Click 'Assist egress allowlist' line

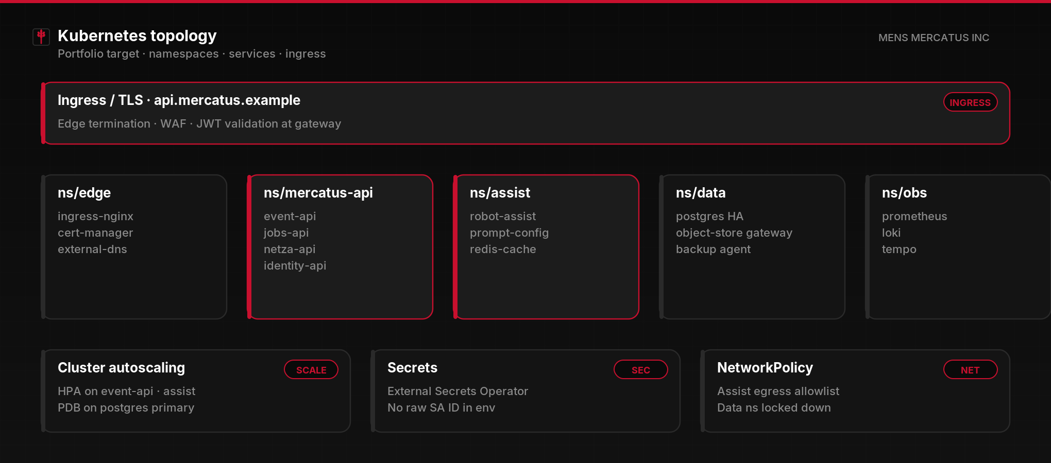click(x=778, y=391)
